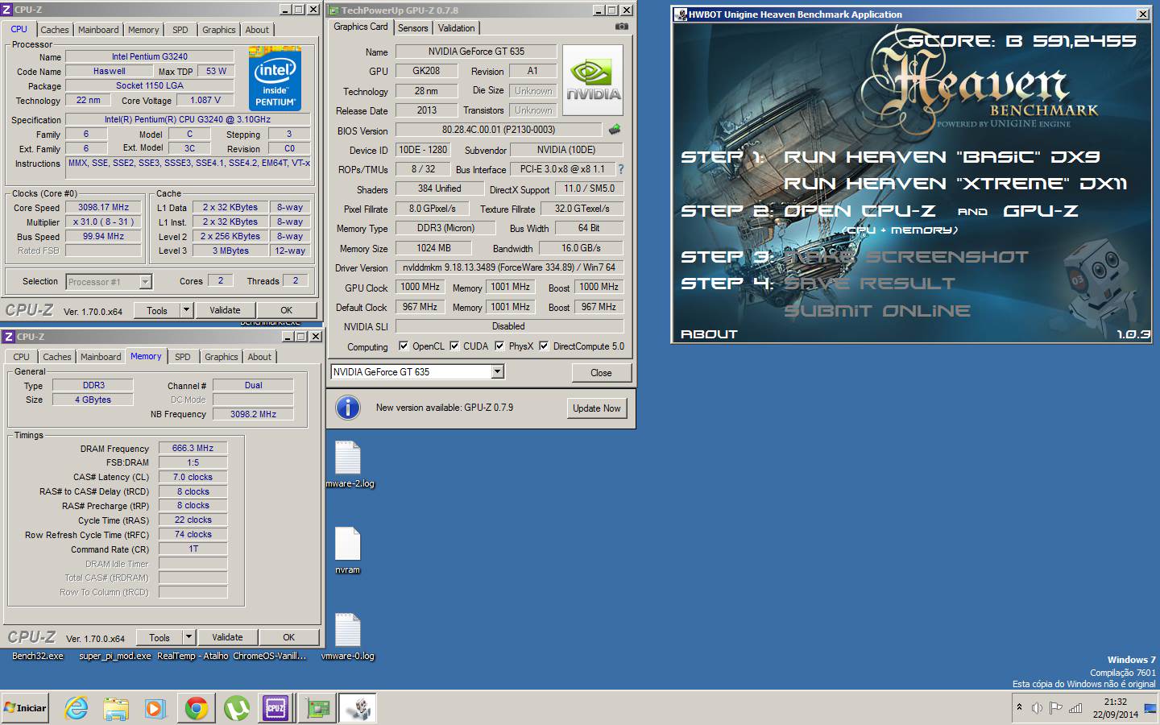The height and width of the screenshot is (725, 1160).
Task: Switch to Validation tab in GPU-Z
Action: [x=457, y=28]
